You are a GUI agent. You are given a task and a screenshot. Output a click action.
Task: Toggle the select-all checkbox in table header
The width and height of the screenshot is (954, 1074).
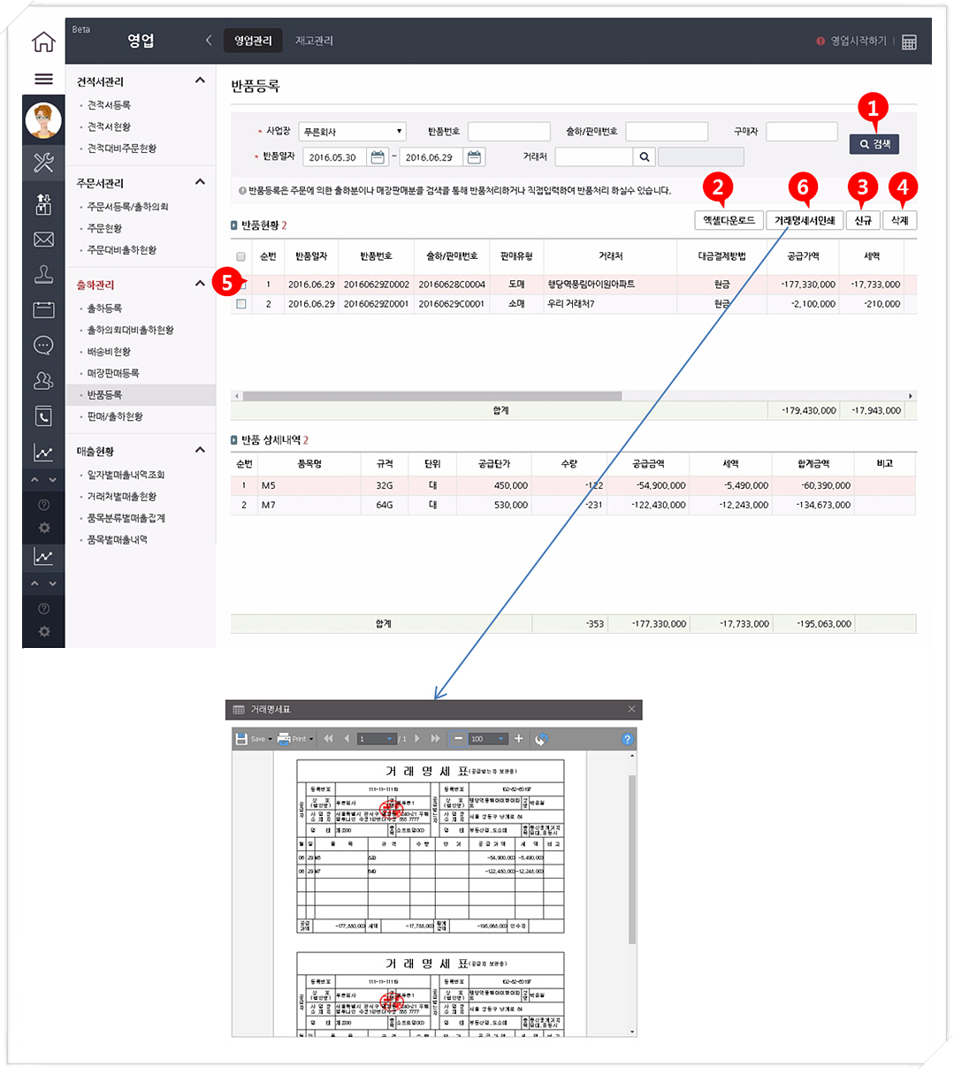[x=241, y=256]
